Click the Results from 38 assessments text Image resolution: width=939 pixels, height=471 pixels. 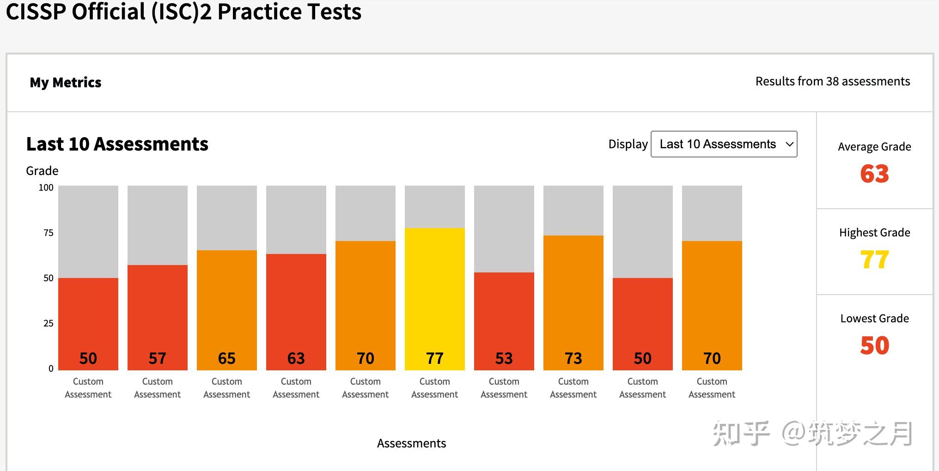click(832, 81)
